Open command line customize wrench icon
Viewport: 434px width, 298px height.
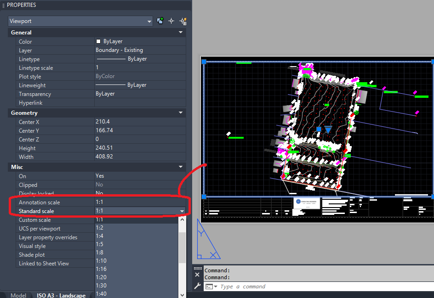(197, 286)
